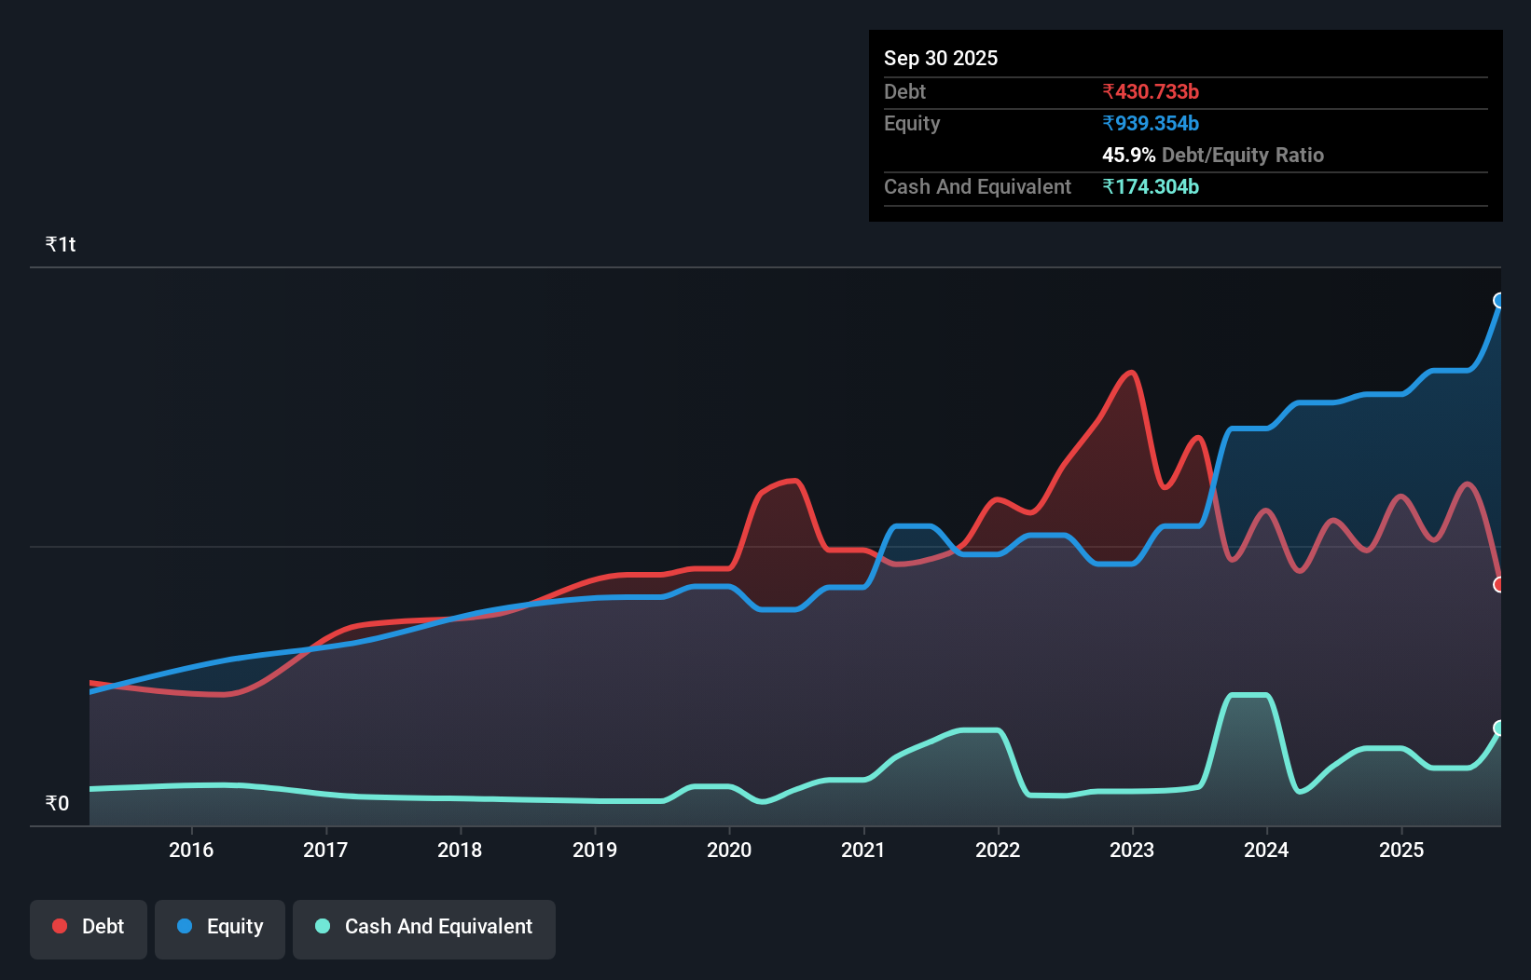Toggle the Equity series visibility
Viewport: 1531px width, 980px height.
point(219,928)
